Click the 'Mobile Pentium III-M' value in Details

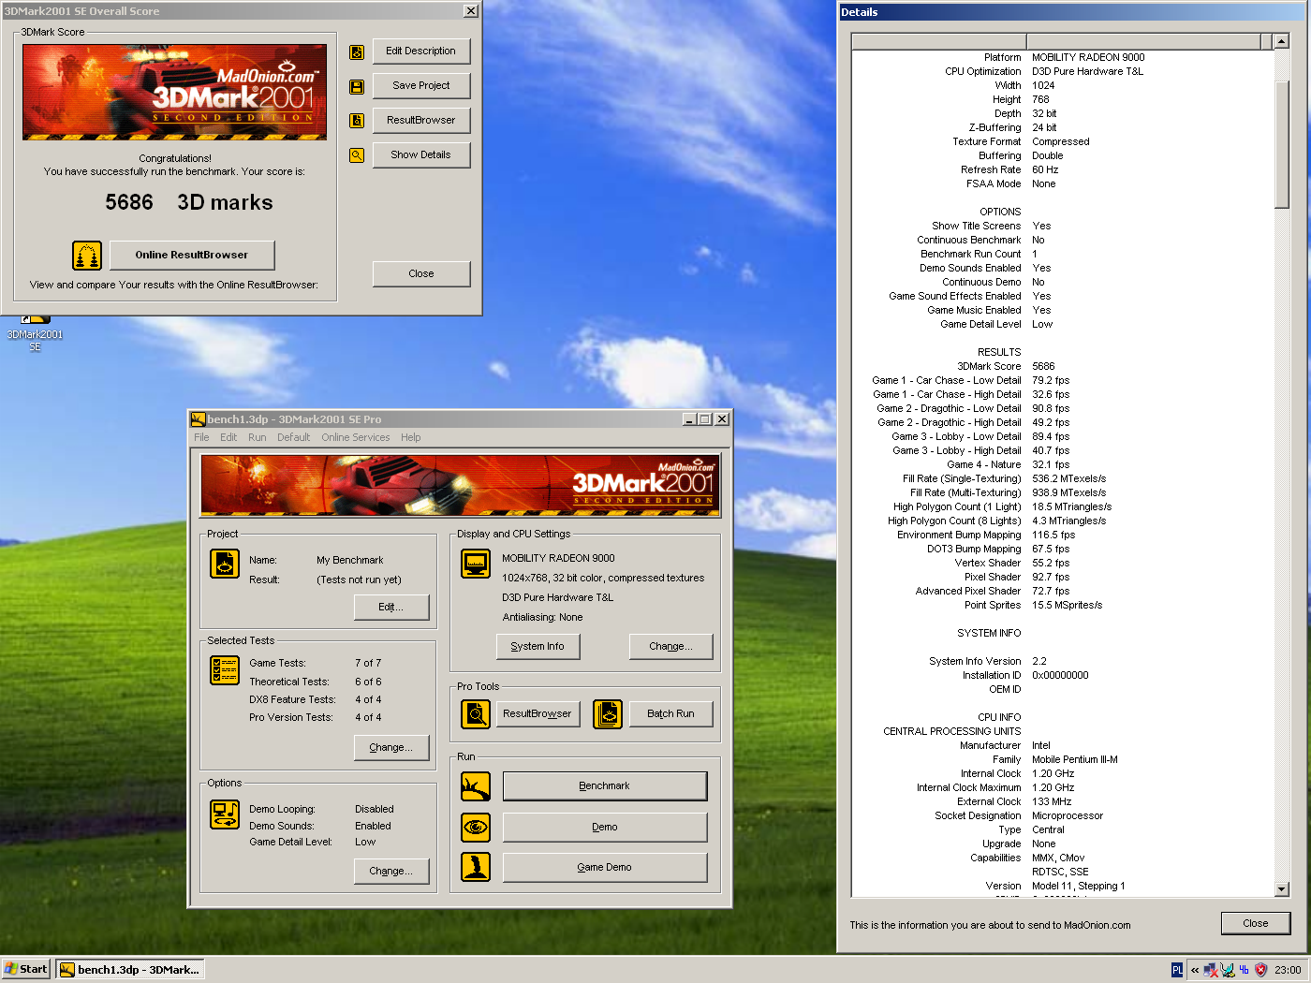click(x=1074, y=760)
